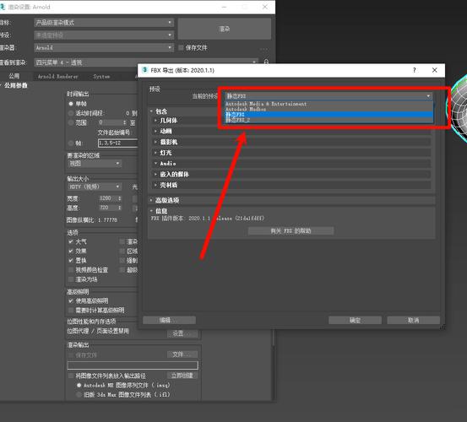Toggle the 大气 (Atmospherics) checkbox
The width and height of the screenshot is (467, 422).
tap(71, 241)
